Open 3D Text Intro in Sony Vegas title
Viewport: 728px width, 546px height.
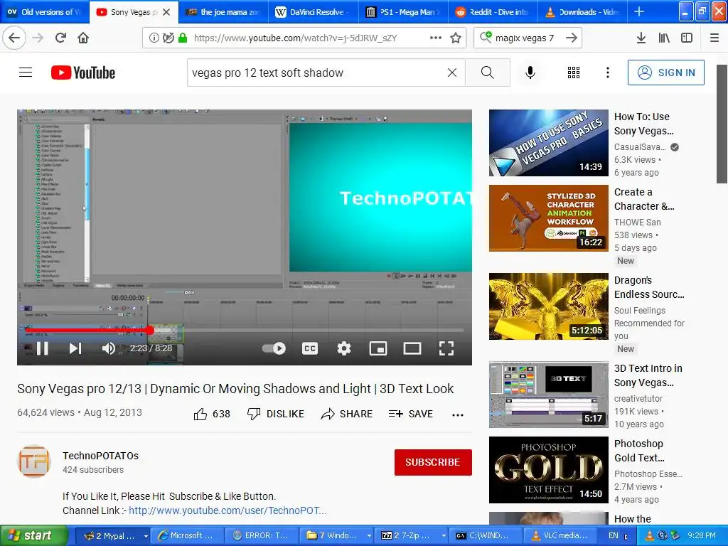(648, 375)
